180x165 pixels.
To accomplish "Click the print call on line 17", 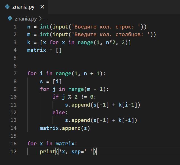I will click(68, 152).
